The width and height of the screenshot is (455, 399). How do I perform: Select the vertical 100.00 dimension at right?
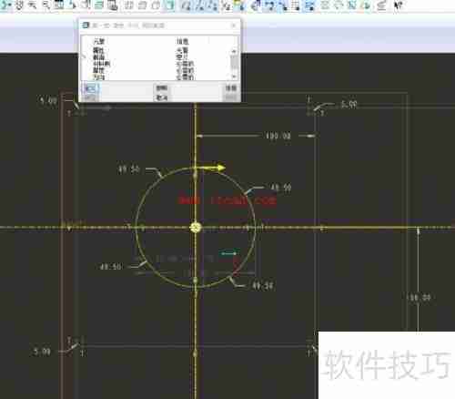tap(419, 297)
